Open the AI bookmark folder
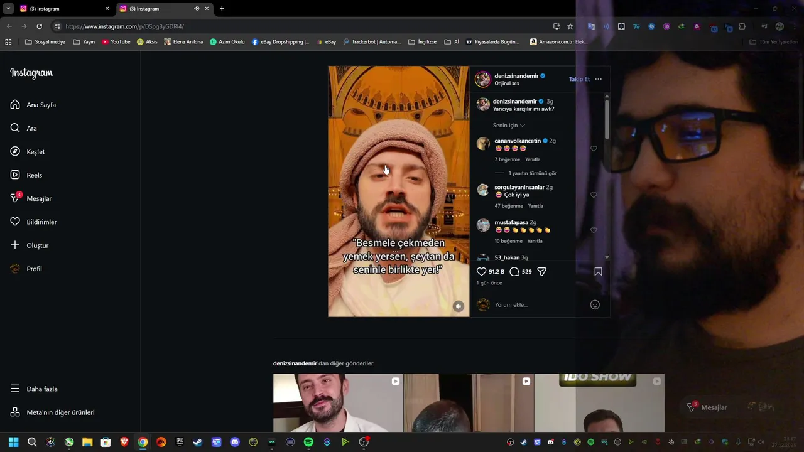The image size is (804, 452). coord(452,42)
